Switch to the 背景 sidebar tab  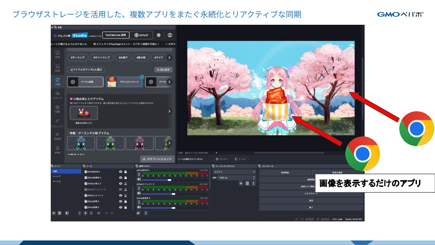[57, 54]
